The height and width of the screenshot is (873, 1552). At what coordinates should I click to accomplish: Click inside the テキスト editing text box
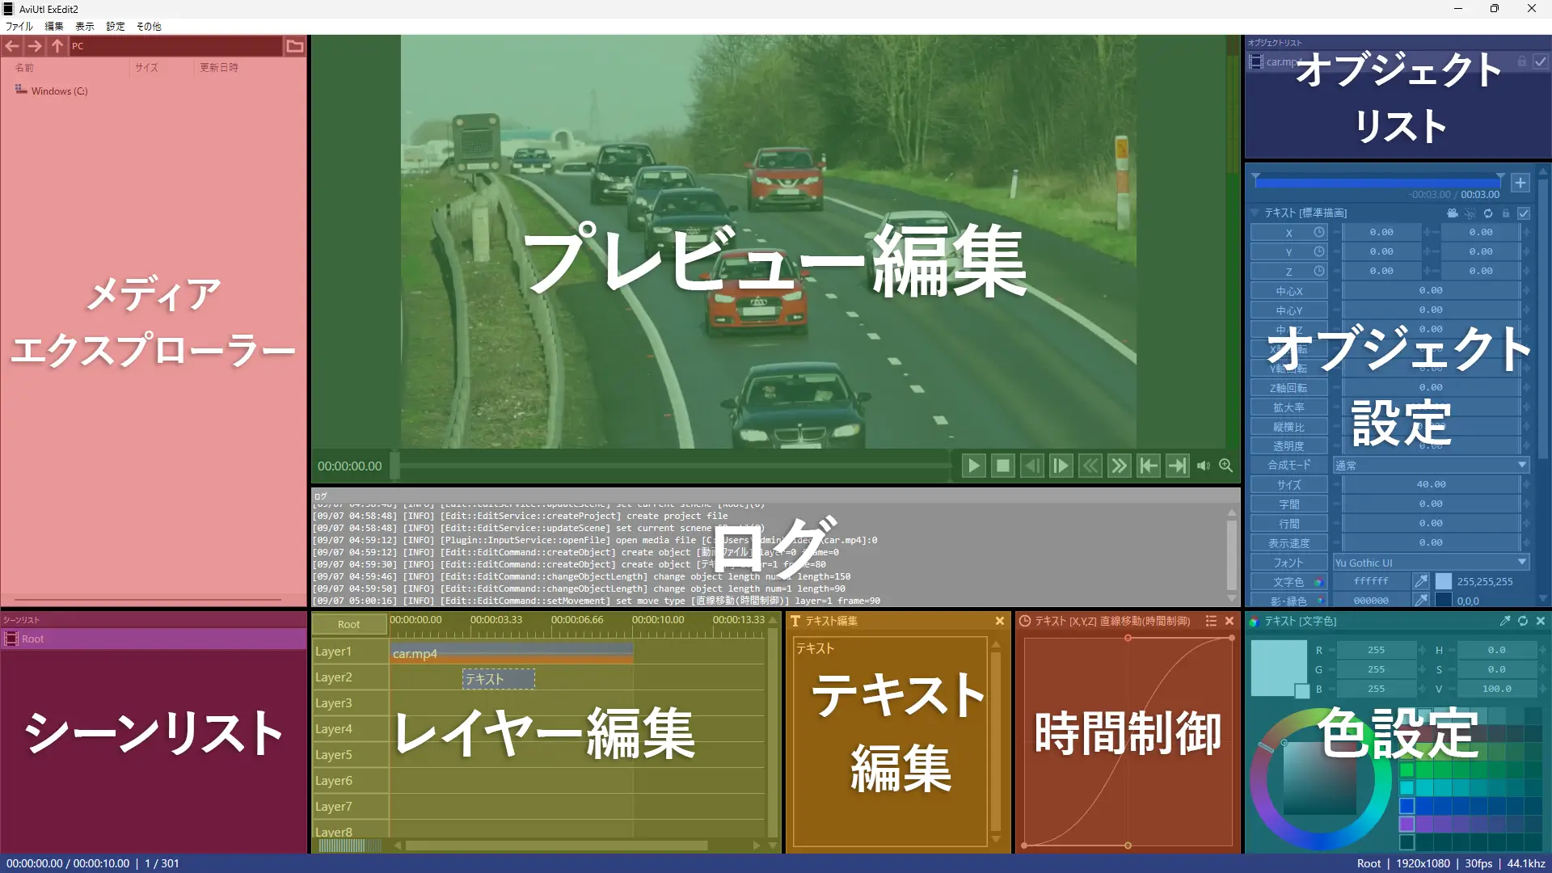890,740
